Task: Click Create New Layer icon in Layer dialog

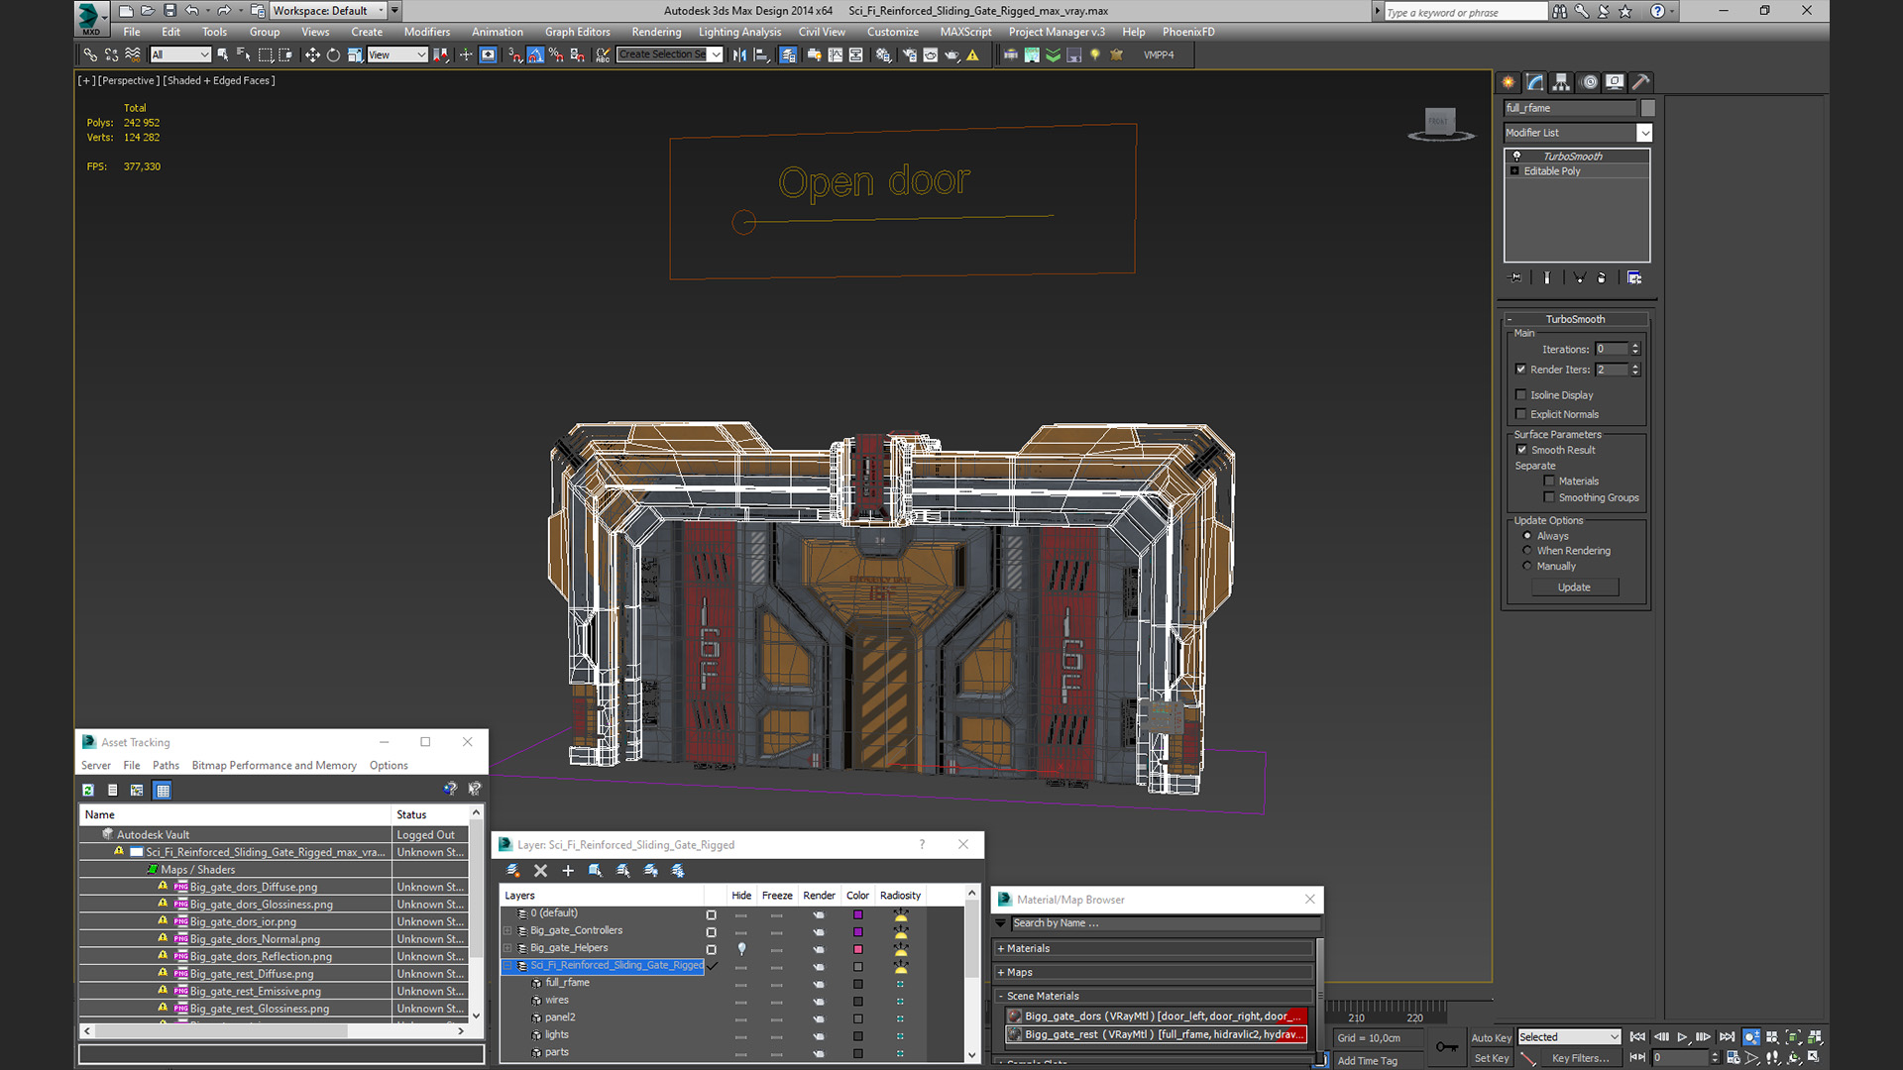Action: 513,871
